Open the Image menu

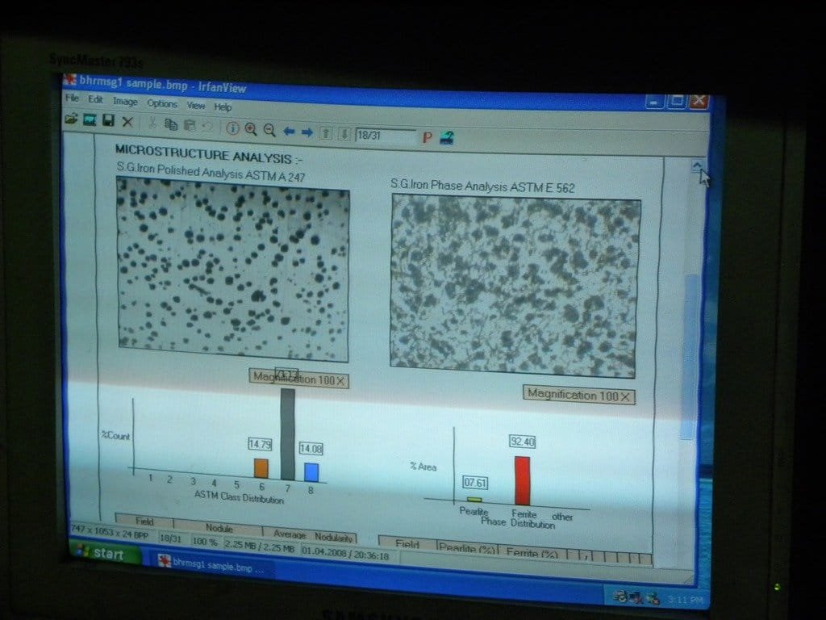(125, 101)
